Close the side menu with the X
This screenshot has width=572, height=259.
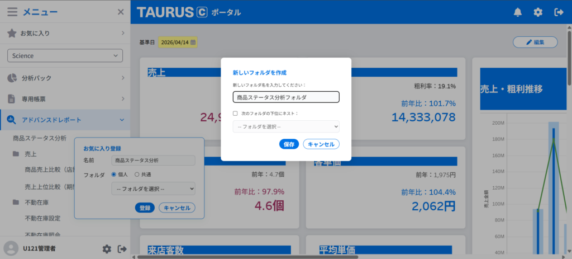click(x=121, y=12)
